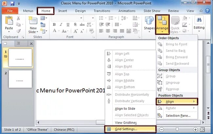
Task: Toggle Underline formatting
Action: (x=68, y=25)
